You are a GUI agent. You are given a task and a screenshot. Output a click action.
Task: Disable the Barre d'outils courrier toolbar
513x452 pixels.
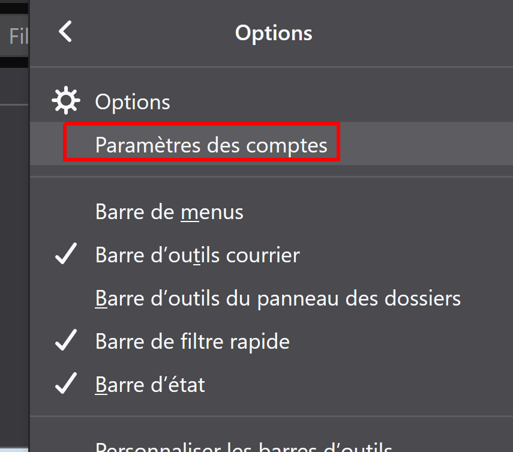(197, 255)
